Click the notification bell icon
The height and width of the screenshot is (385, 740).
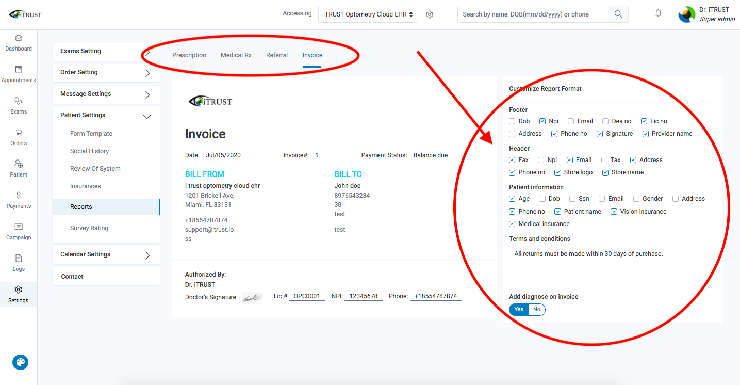click(x=658, y=12)
